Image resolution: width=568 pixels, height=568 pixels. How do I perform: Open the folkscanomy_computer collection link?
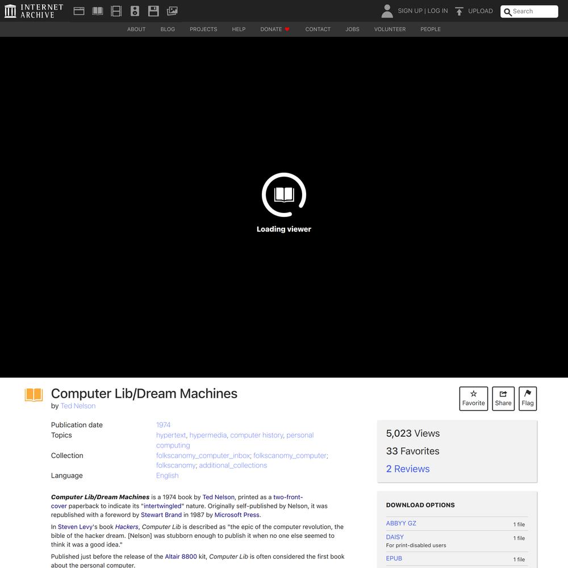(x=290, y=456)
